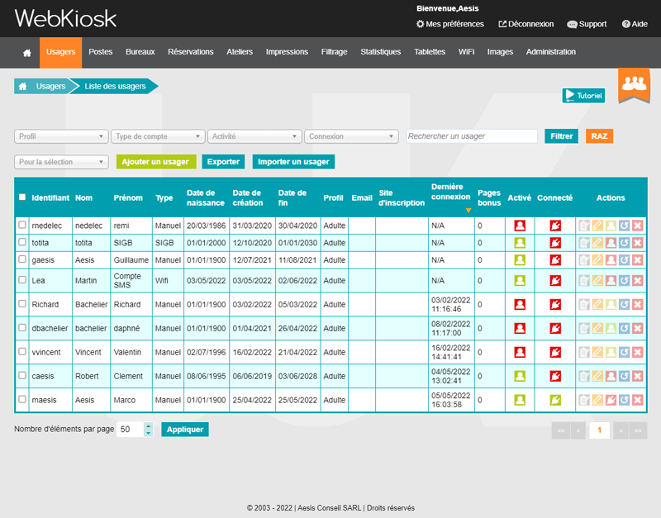Check the box for user caesis
661x518 pixels.
[x=22, y=376]
